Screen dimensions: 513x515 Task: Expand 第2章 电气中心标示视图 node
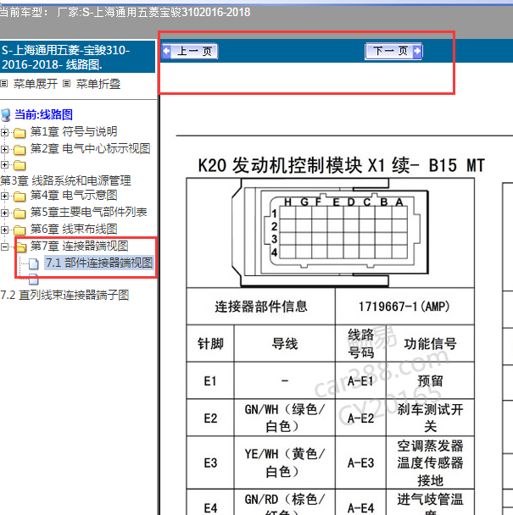[4, 149]
